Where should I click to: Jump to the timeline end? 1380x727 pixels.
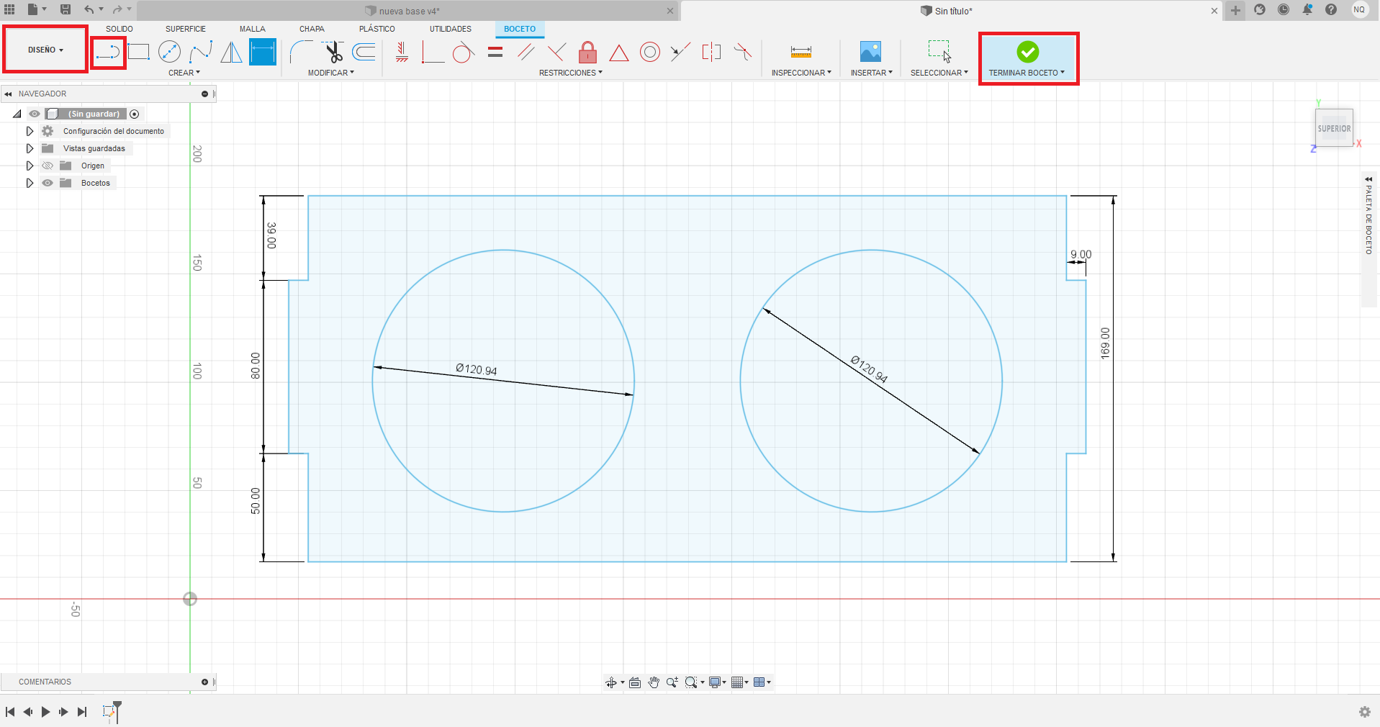tap(82, 712)
